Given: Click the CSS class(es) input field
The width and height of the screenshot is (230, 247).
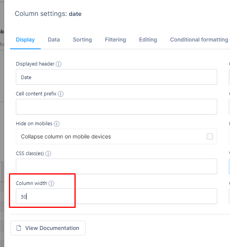Looking at the screenshot, I should point(116,166).
